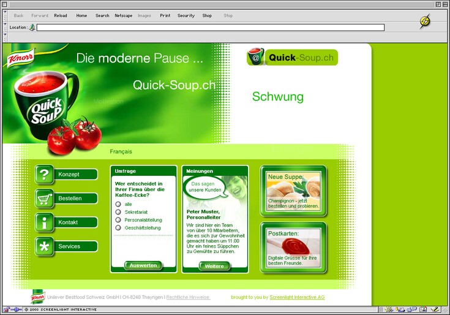Viewport: 450px width, 315px height.
Task: Open the Konzept menu button
Action: pyautogui.click(x=76, y=174)
